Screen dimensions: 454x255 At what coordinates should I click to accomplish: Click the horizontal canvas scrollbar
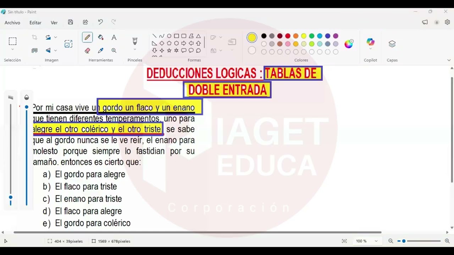(x=197, y=232)
